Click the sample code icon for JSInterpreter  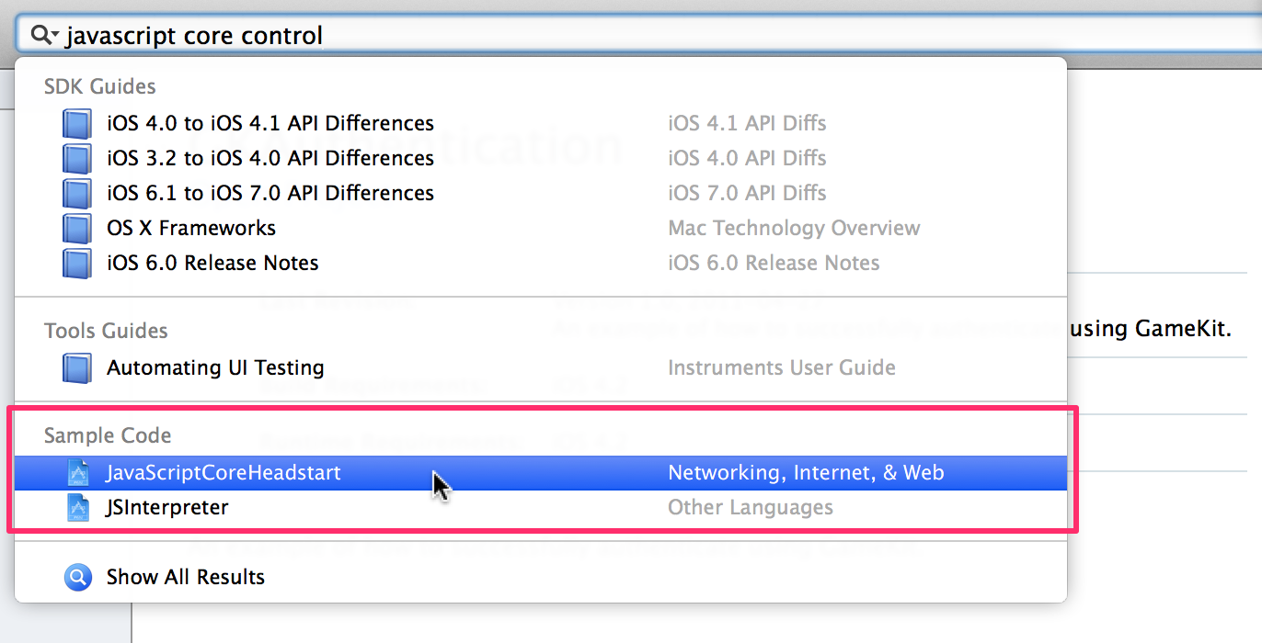[x=79, y=507]
